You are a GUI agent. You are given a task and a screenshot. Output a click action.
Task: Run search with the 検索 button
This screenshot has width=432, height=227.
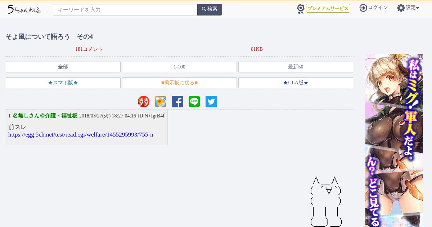click(210, 10)
